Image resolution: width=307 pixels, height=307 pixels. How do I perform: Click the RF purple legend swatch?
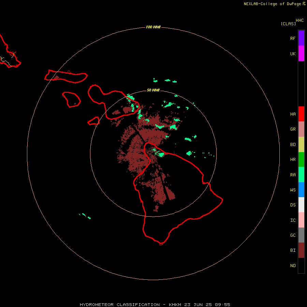(x=301, y=38)
